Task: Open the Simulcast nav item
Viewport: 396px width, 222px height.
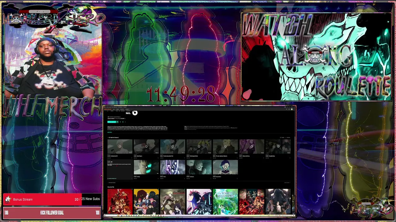Action: [122, 109]
